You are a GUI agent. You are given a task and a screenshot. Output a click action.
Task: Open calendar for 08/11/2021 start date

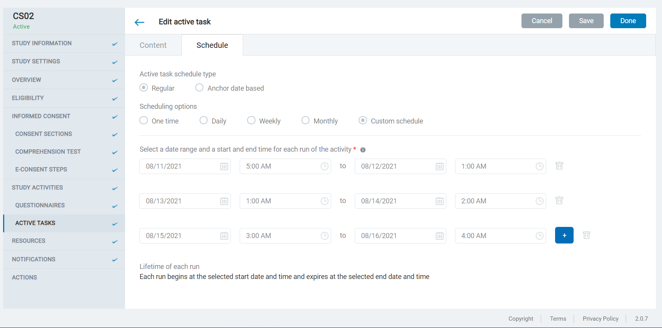click(224, 166)
